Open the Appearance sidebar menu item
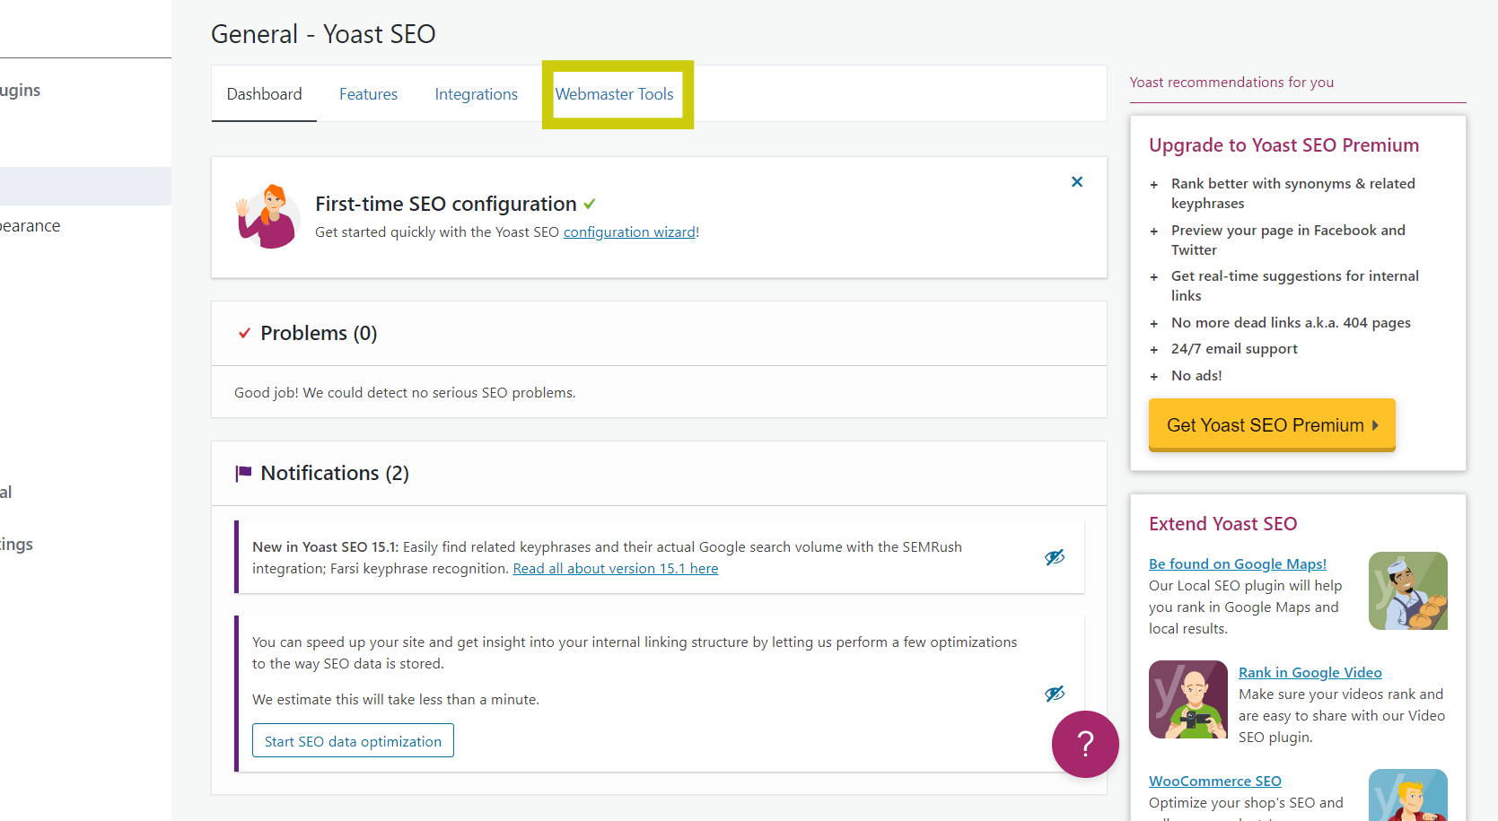1498x821 pixels. click(x=30, y=226)
